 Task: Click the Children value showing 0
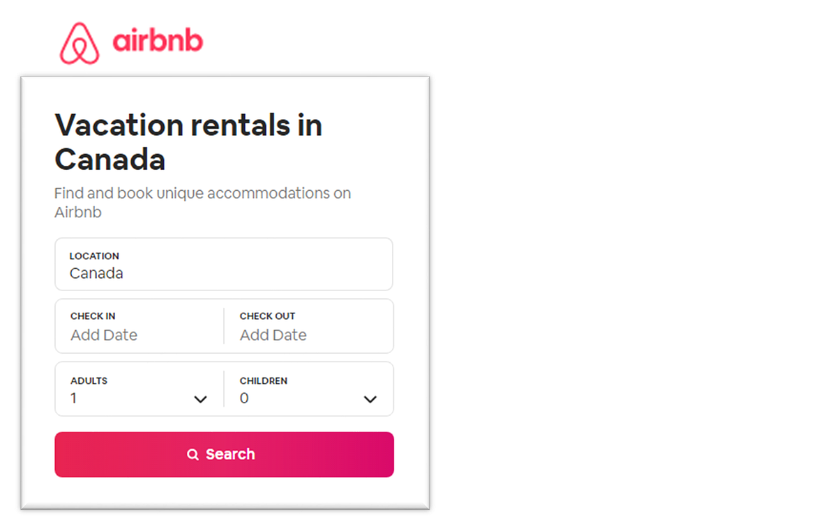point(244,398)
